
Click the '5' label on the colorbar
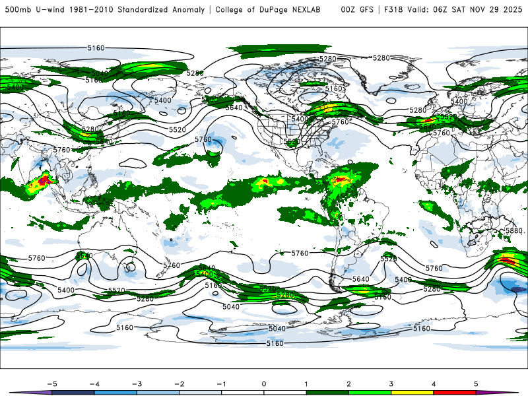(x=476, y=384)
